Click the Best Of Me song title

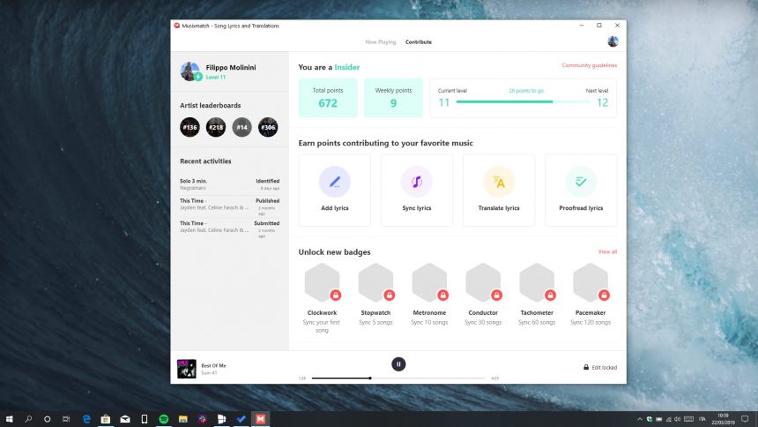point(213,365)
